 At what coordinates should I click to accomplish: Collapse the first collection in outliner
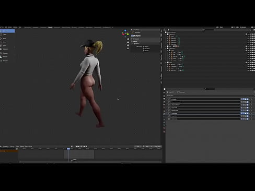coord(166,34)
